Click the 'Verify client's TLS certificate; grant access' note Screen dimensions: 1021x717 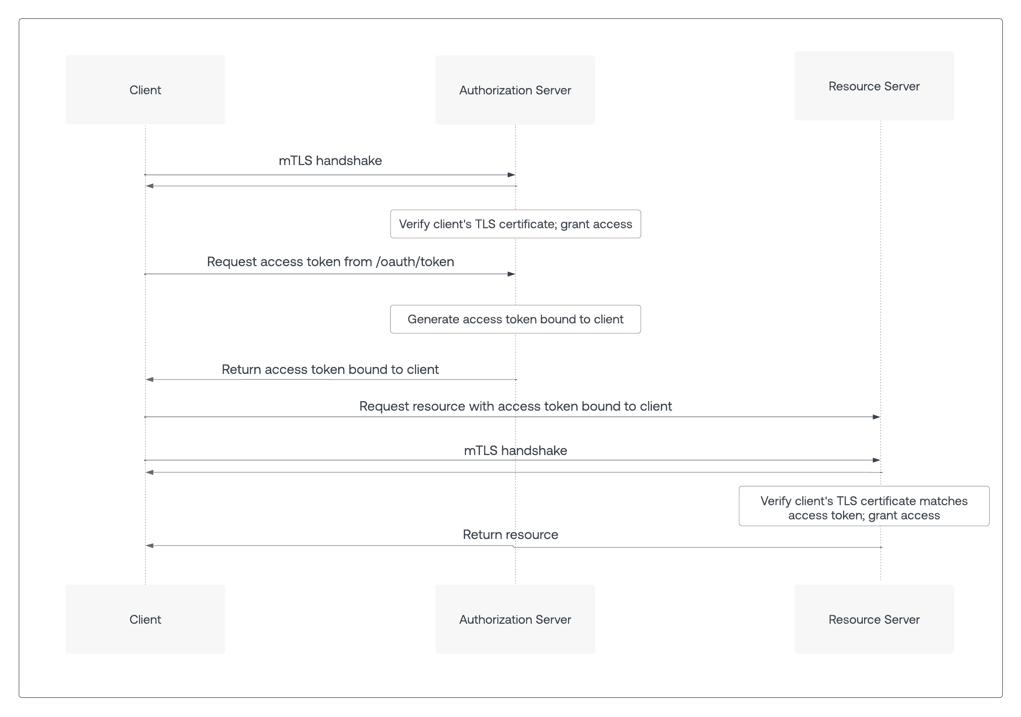[x=516, y=224]
